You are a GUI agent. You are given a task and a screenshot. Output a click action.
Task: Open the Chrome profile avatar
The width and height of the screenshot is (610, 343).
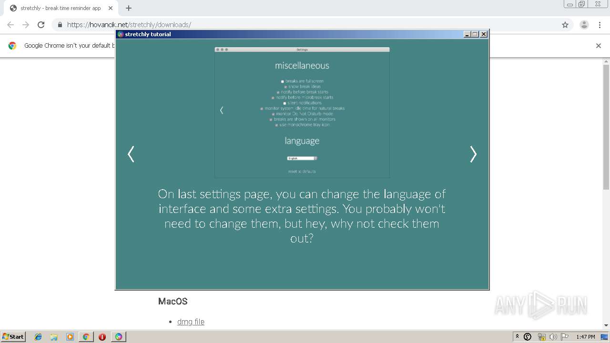pyautogui.click(x=584, y=25)
